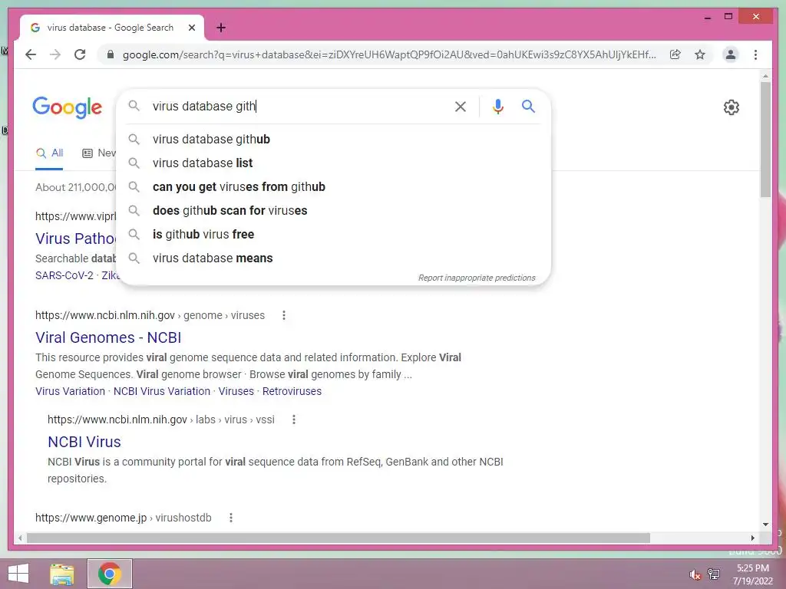Viewport: 786px width, 589px height.
Task: Submit search with magnifier button
Action: pos(528,106)
